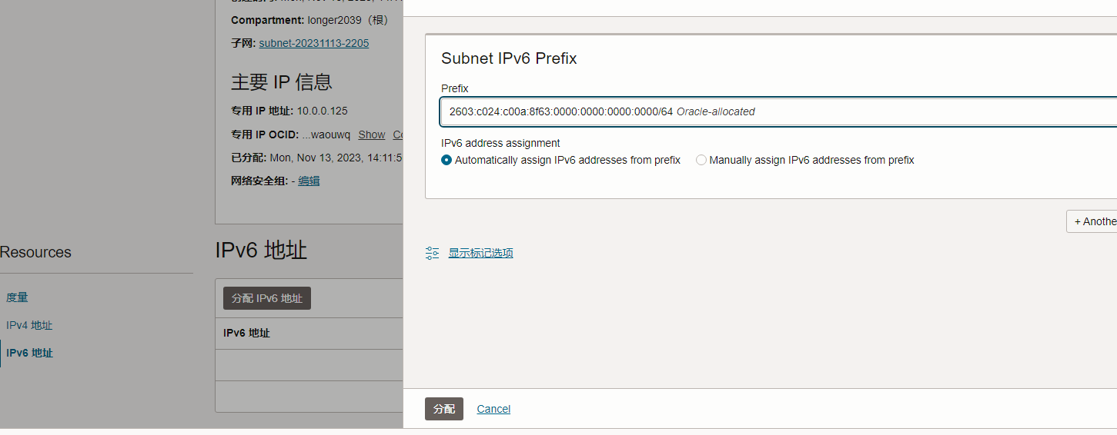Click the 主要 IP 信息 section heading
The height and width of the screenshot is (435, 1117).
click(x=281, y=82)
